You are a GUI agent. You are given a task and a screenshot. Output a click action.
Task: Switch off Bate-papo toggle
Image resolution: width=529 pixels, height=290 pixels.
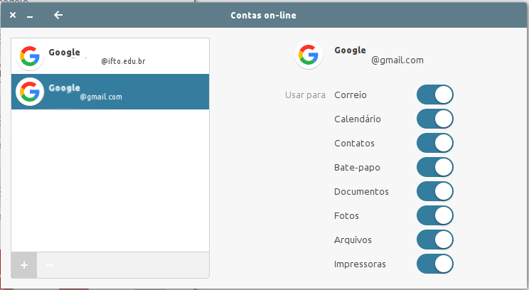(x=435, y=167)
